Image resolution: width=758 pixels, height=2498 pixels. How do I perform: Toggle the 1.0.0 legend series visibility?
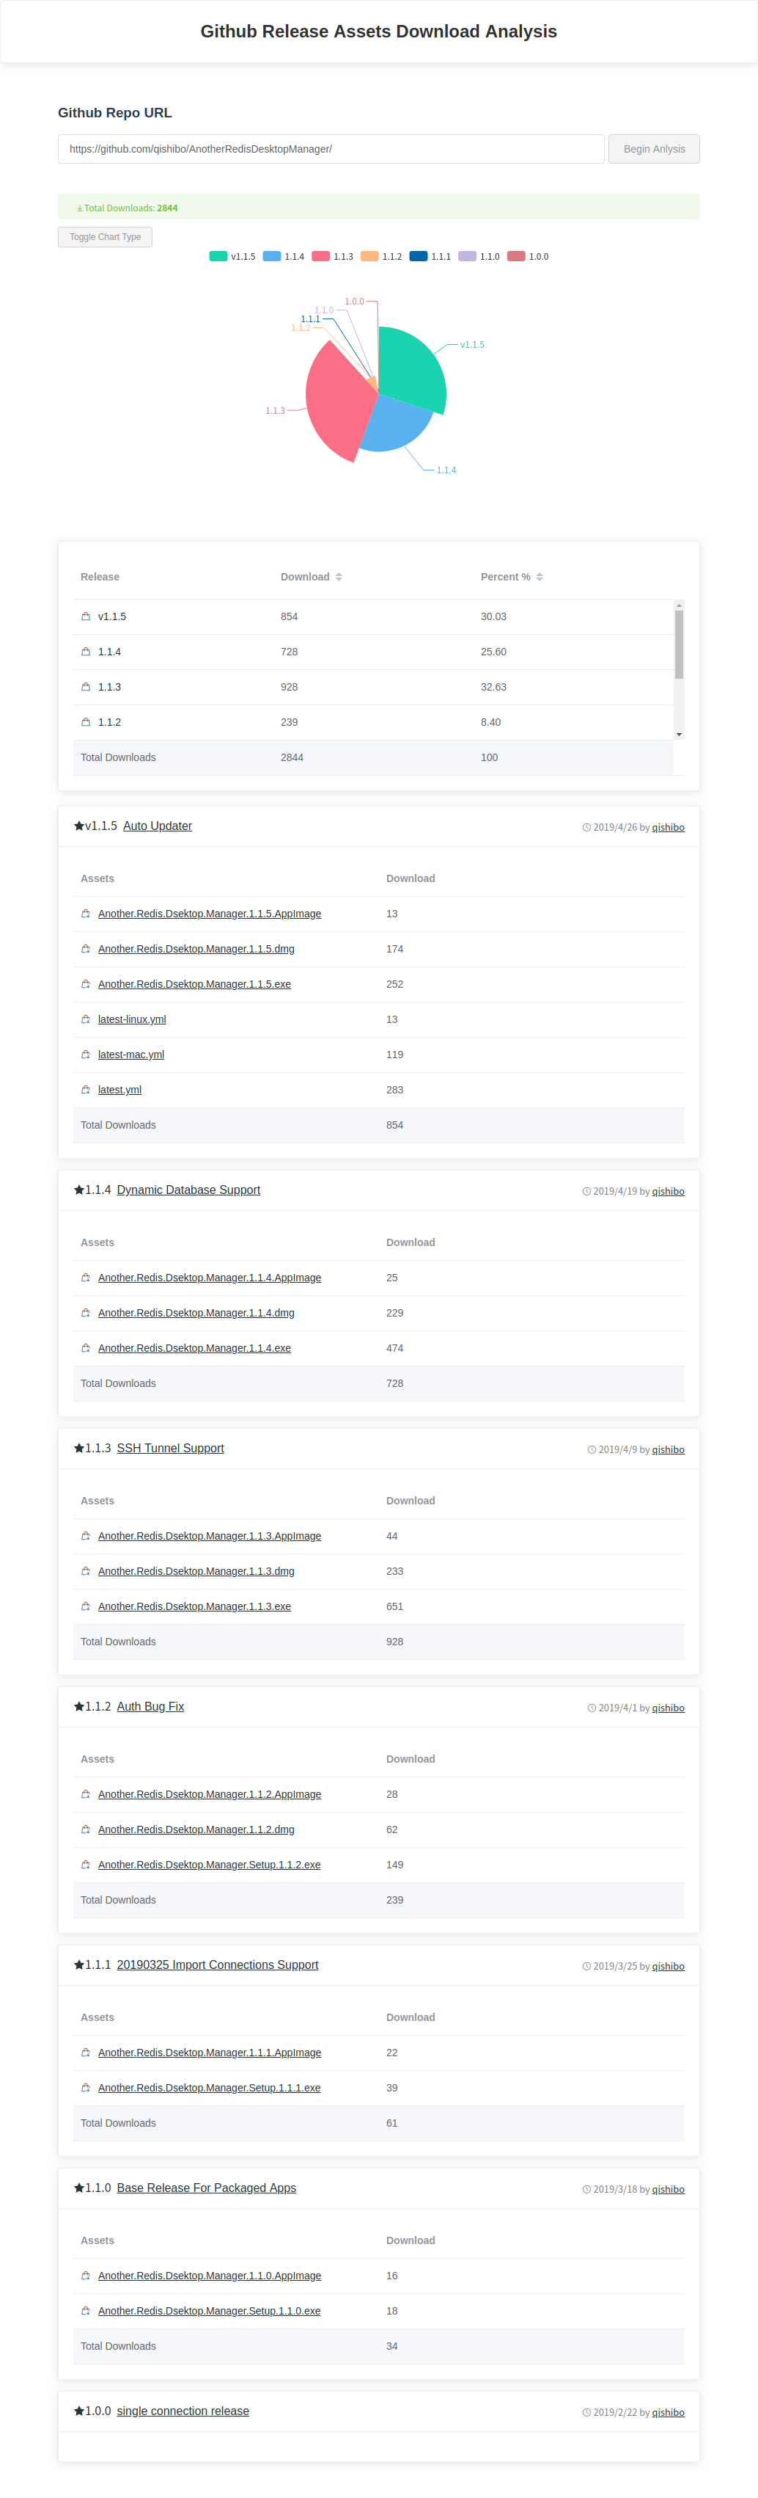coord(529,257)
